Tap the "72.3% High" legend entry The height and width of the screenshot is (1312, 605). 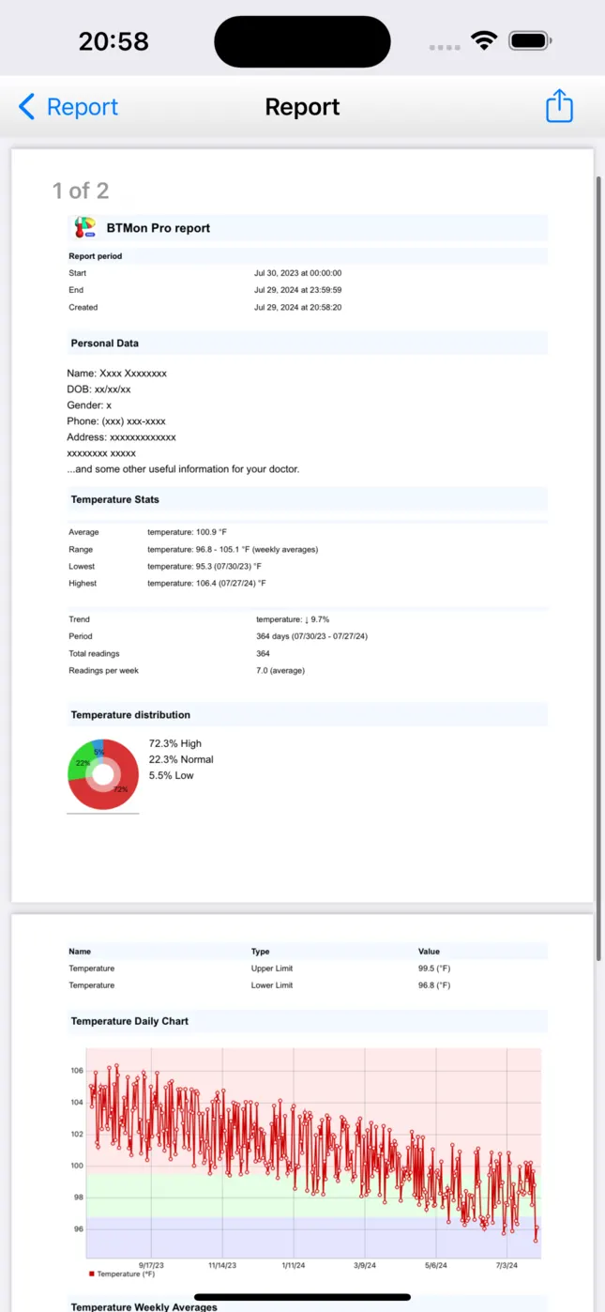tap(175, 743)
